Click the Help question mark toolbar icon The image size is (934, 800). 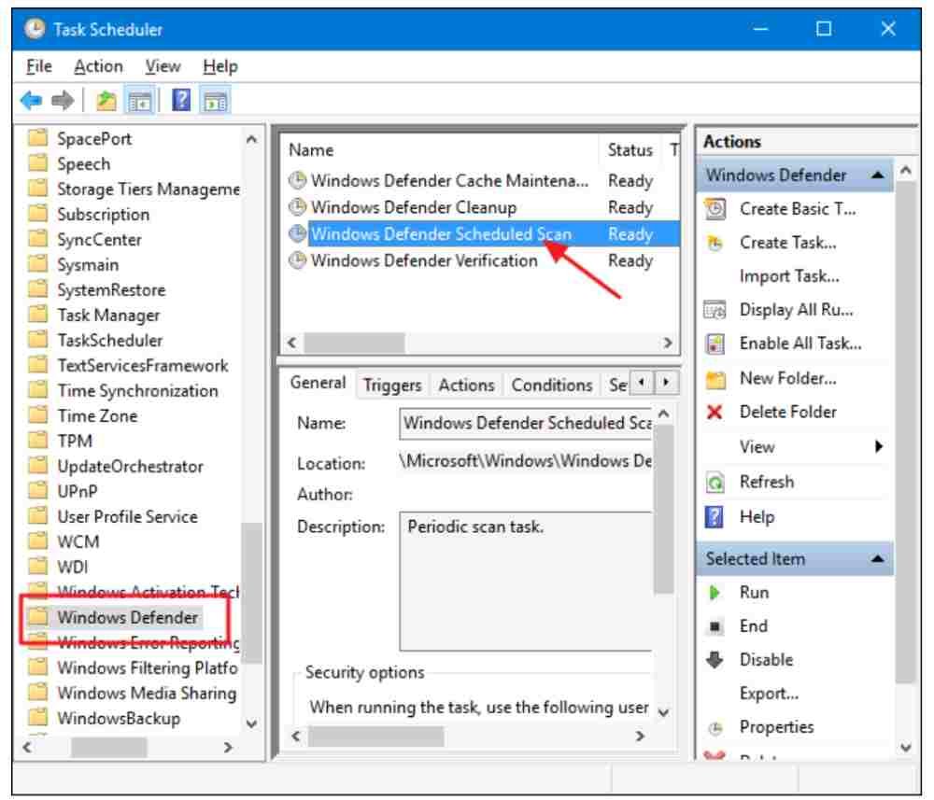(181, 100)
